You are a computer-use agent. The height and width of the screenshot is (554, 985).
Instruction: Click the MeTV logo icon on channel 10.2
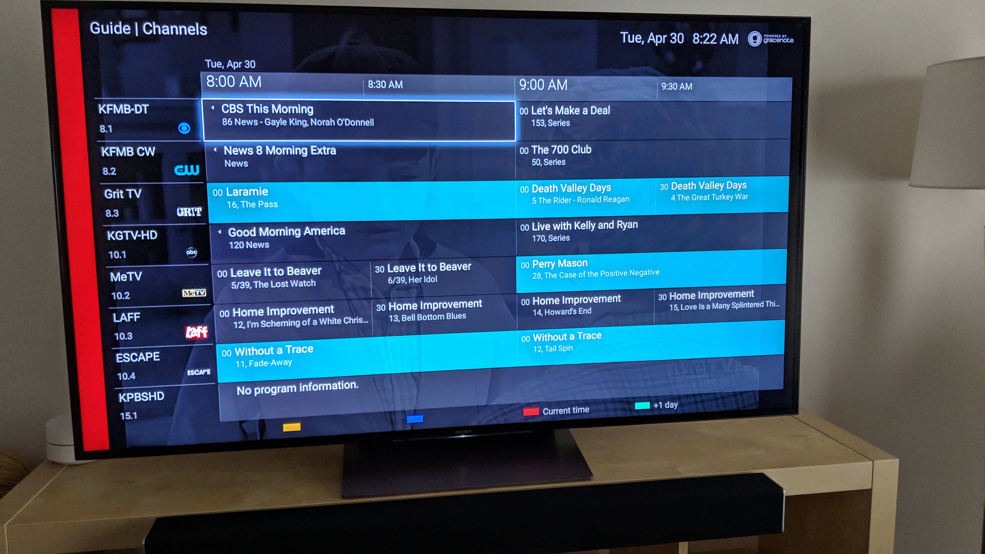point(190,290)
